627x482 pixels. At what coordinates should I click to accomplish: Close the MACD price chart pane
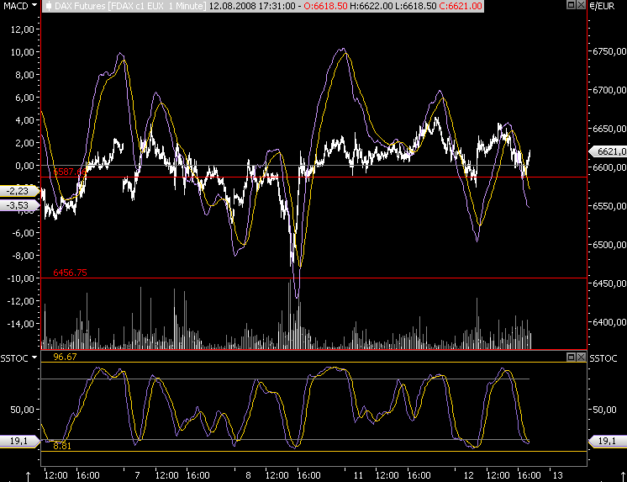(x=581, y=5)
